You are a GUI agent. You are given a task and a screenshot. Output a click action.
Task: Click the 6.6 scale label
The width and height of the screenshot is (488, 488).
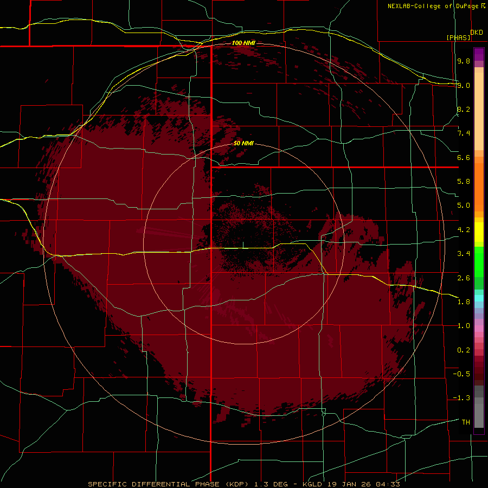pyautogui.click(x=464, y=157)
